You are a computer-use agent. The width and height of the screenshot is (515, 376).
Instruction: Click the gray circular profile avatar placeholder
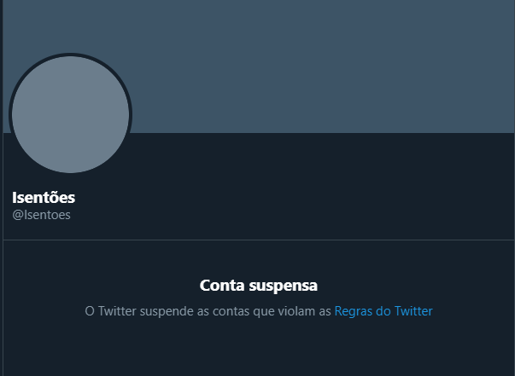[70, 114]
